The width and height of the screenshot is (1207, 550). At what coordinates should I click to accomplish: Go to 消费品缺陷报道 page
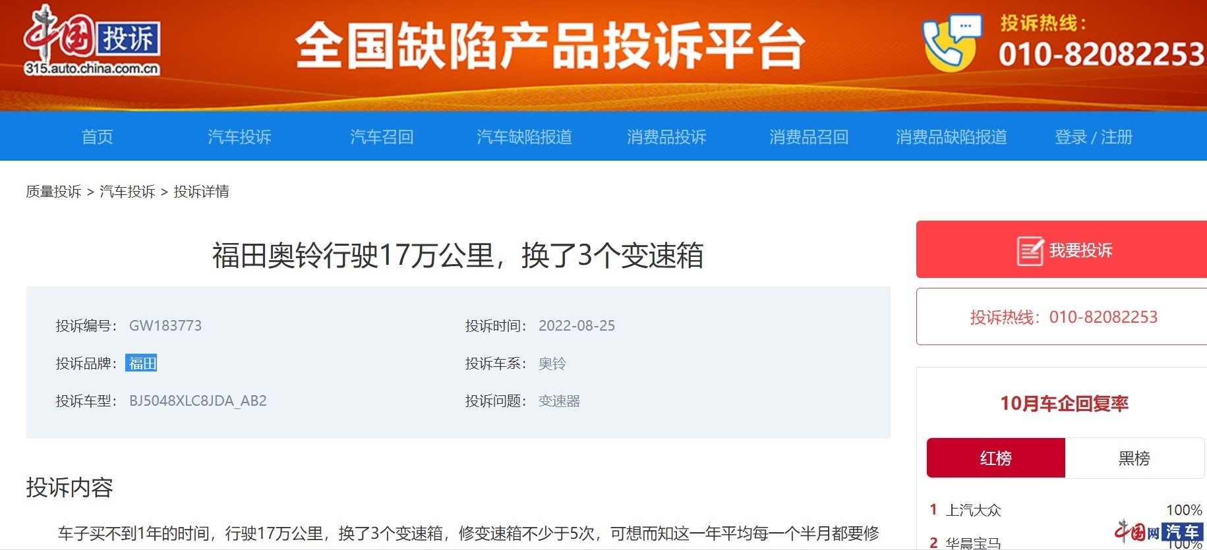pos(951,137)
